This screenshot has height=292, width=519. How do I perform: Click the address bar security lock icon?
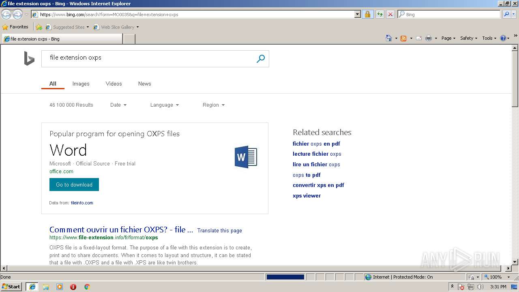[367, 15]
